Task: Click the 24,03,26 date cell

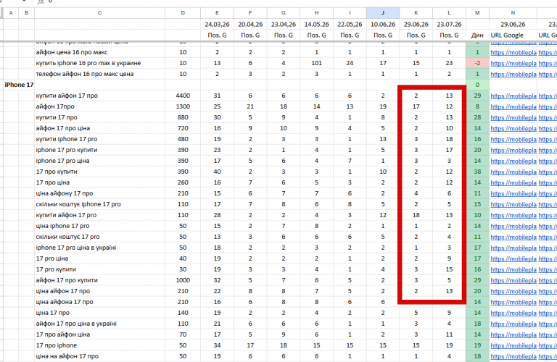Action: click(217, 25)
